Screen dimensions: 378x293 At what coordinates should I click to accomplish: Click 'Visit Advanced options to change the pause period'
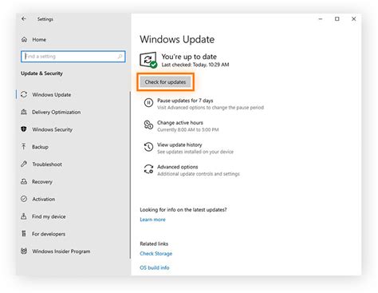coord(211,108)
